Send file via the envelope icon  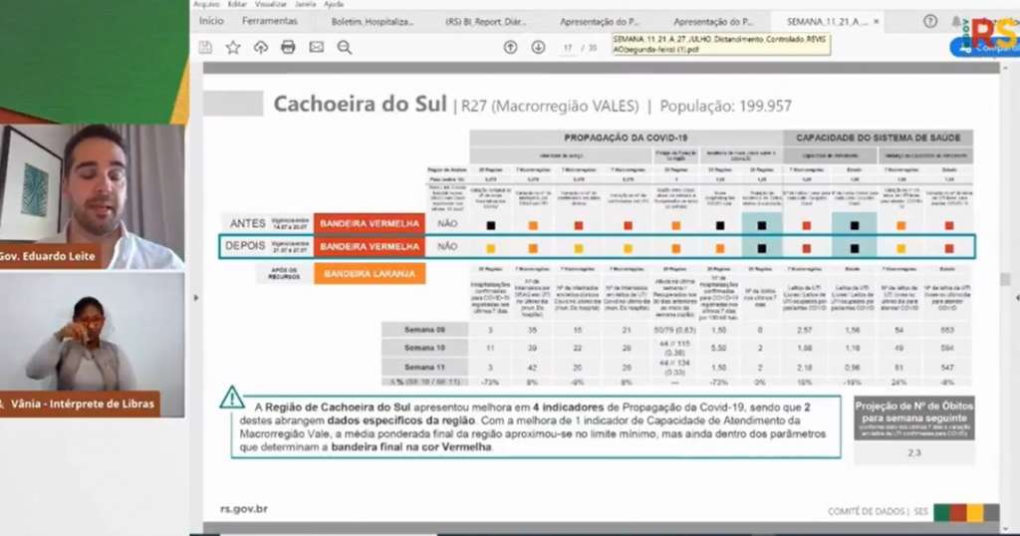coord(316,47)
